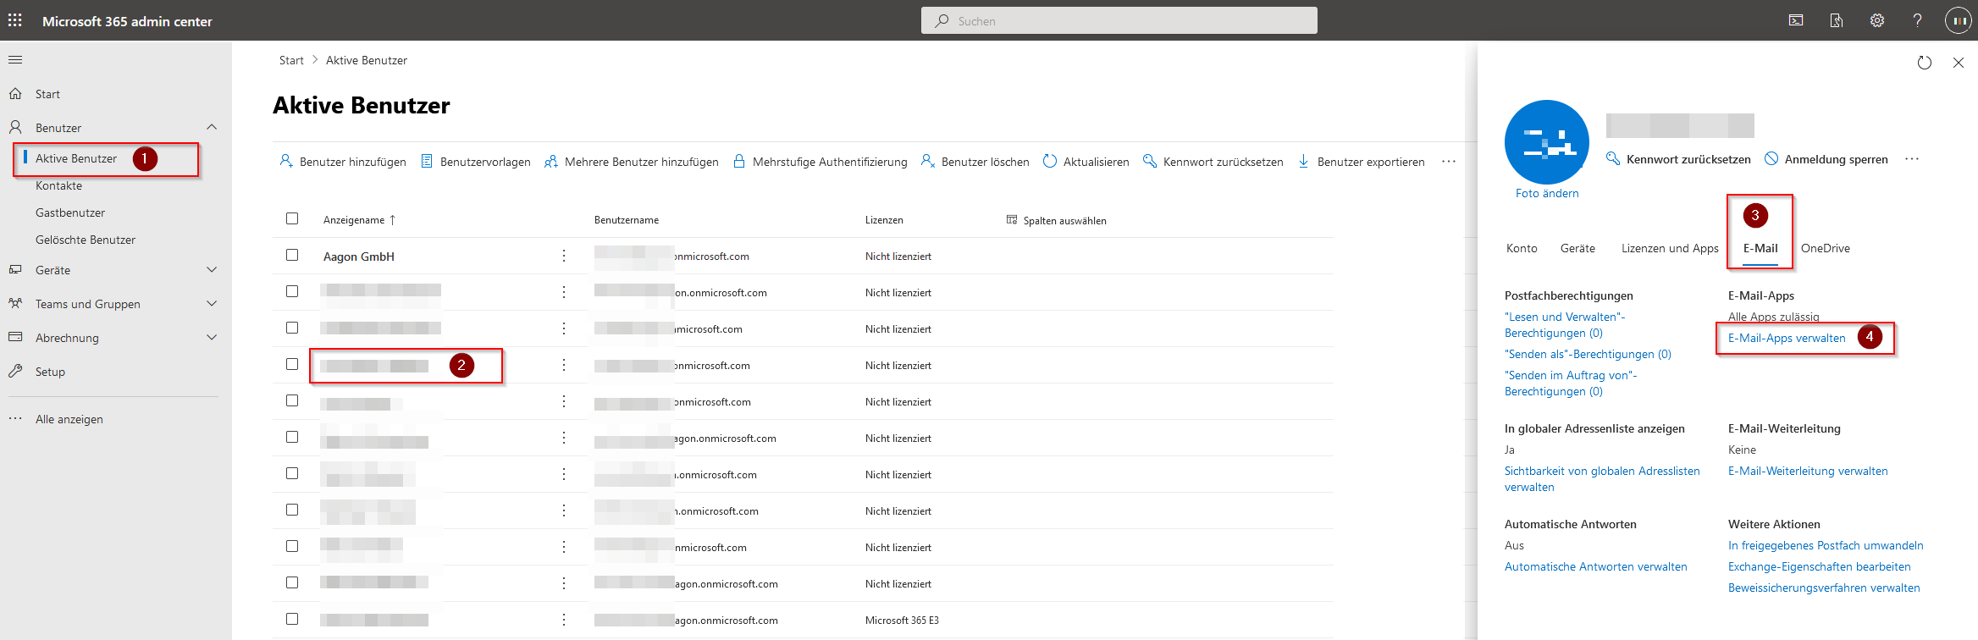Click the Suchen search field
This screenshot has height=640, width=1978.
[1119, 21]
